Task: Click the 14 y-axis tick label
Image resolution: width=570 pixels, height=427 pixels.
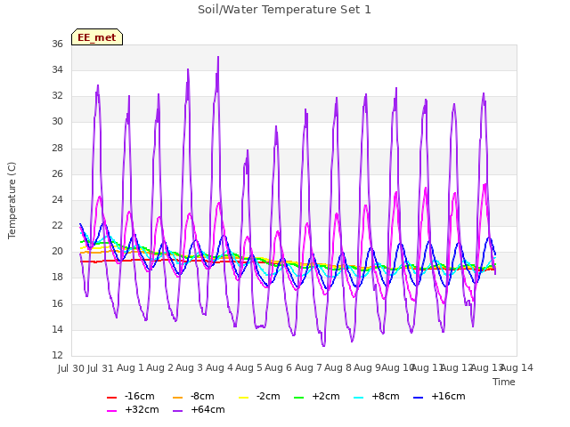Action: pyautogui.click(x=57, y=329)
